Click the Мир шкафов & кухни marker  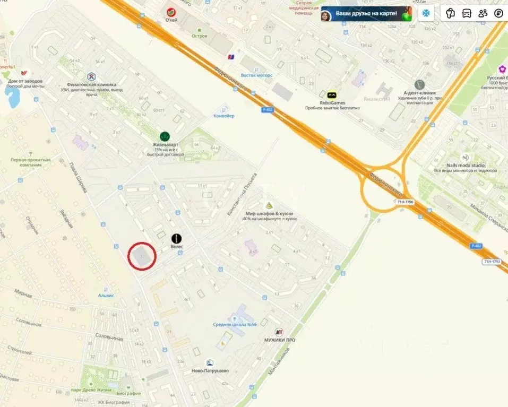[269, 205]
